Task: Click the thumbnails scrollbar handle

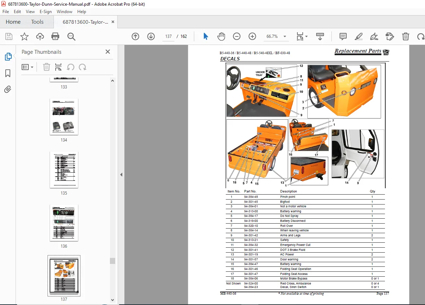Action: point(112,261)
